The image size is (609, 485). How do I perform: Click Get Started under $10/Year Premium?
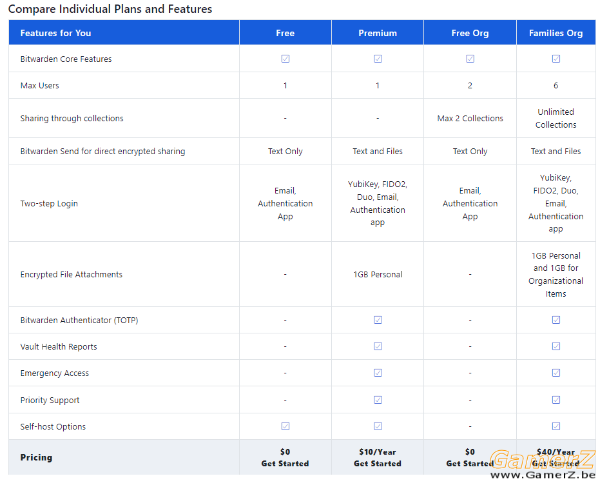(378, 464)
